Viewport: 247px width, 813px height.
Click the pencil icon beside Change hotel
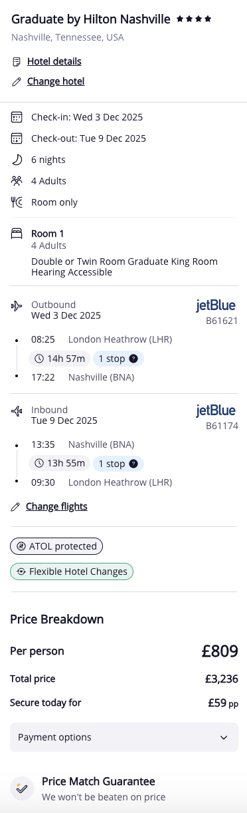click(17, 82)
